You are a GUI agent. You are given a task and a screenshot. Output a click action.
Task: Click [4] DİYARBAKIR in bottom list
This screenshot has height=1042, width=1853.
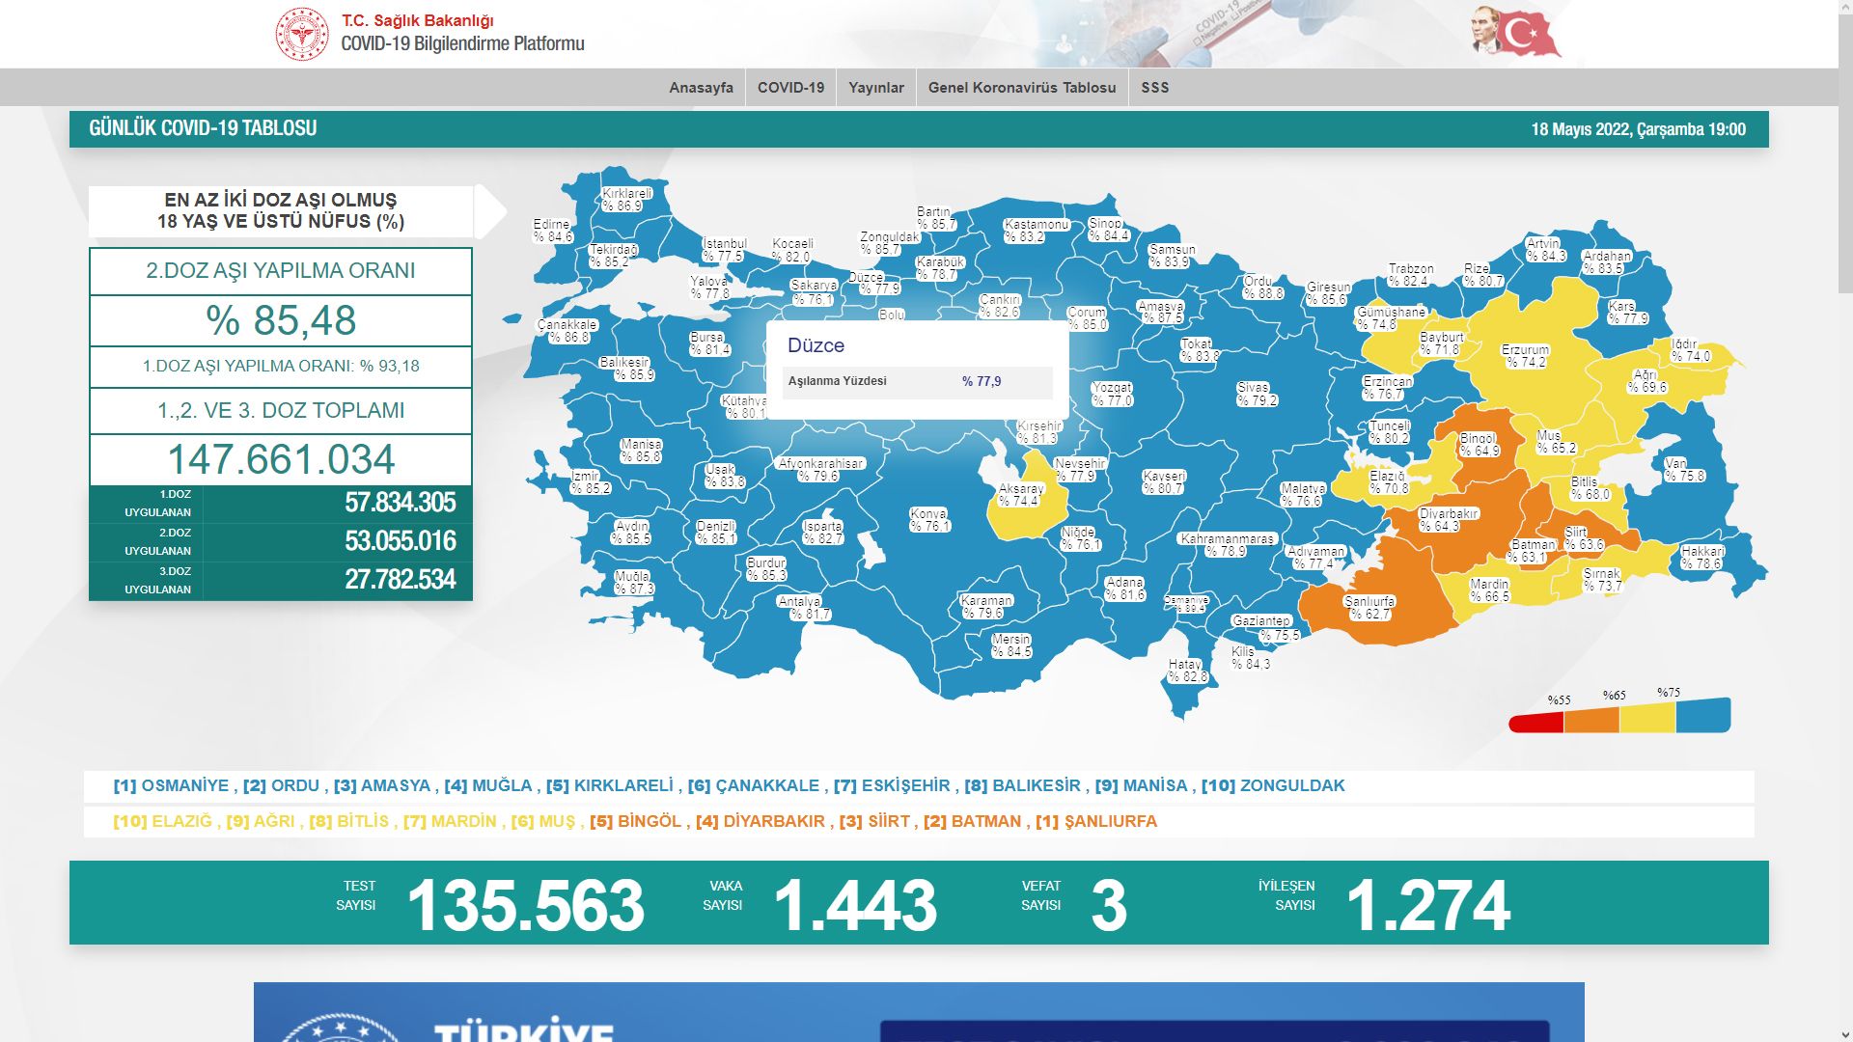[761, 822]
